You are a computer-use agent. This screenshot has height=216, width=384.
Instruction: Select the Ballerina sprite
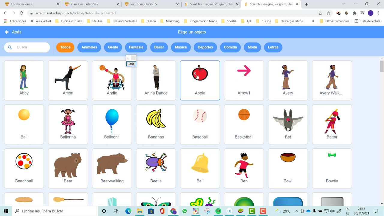tap(68, 124)
